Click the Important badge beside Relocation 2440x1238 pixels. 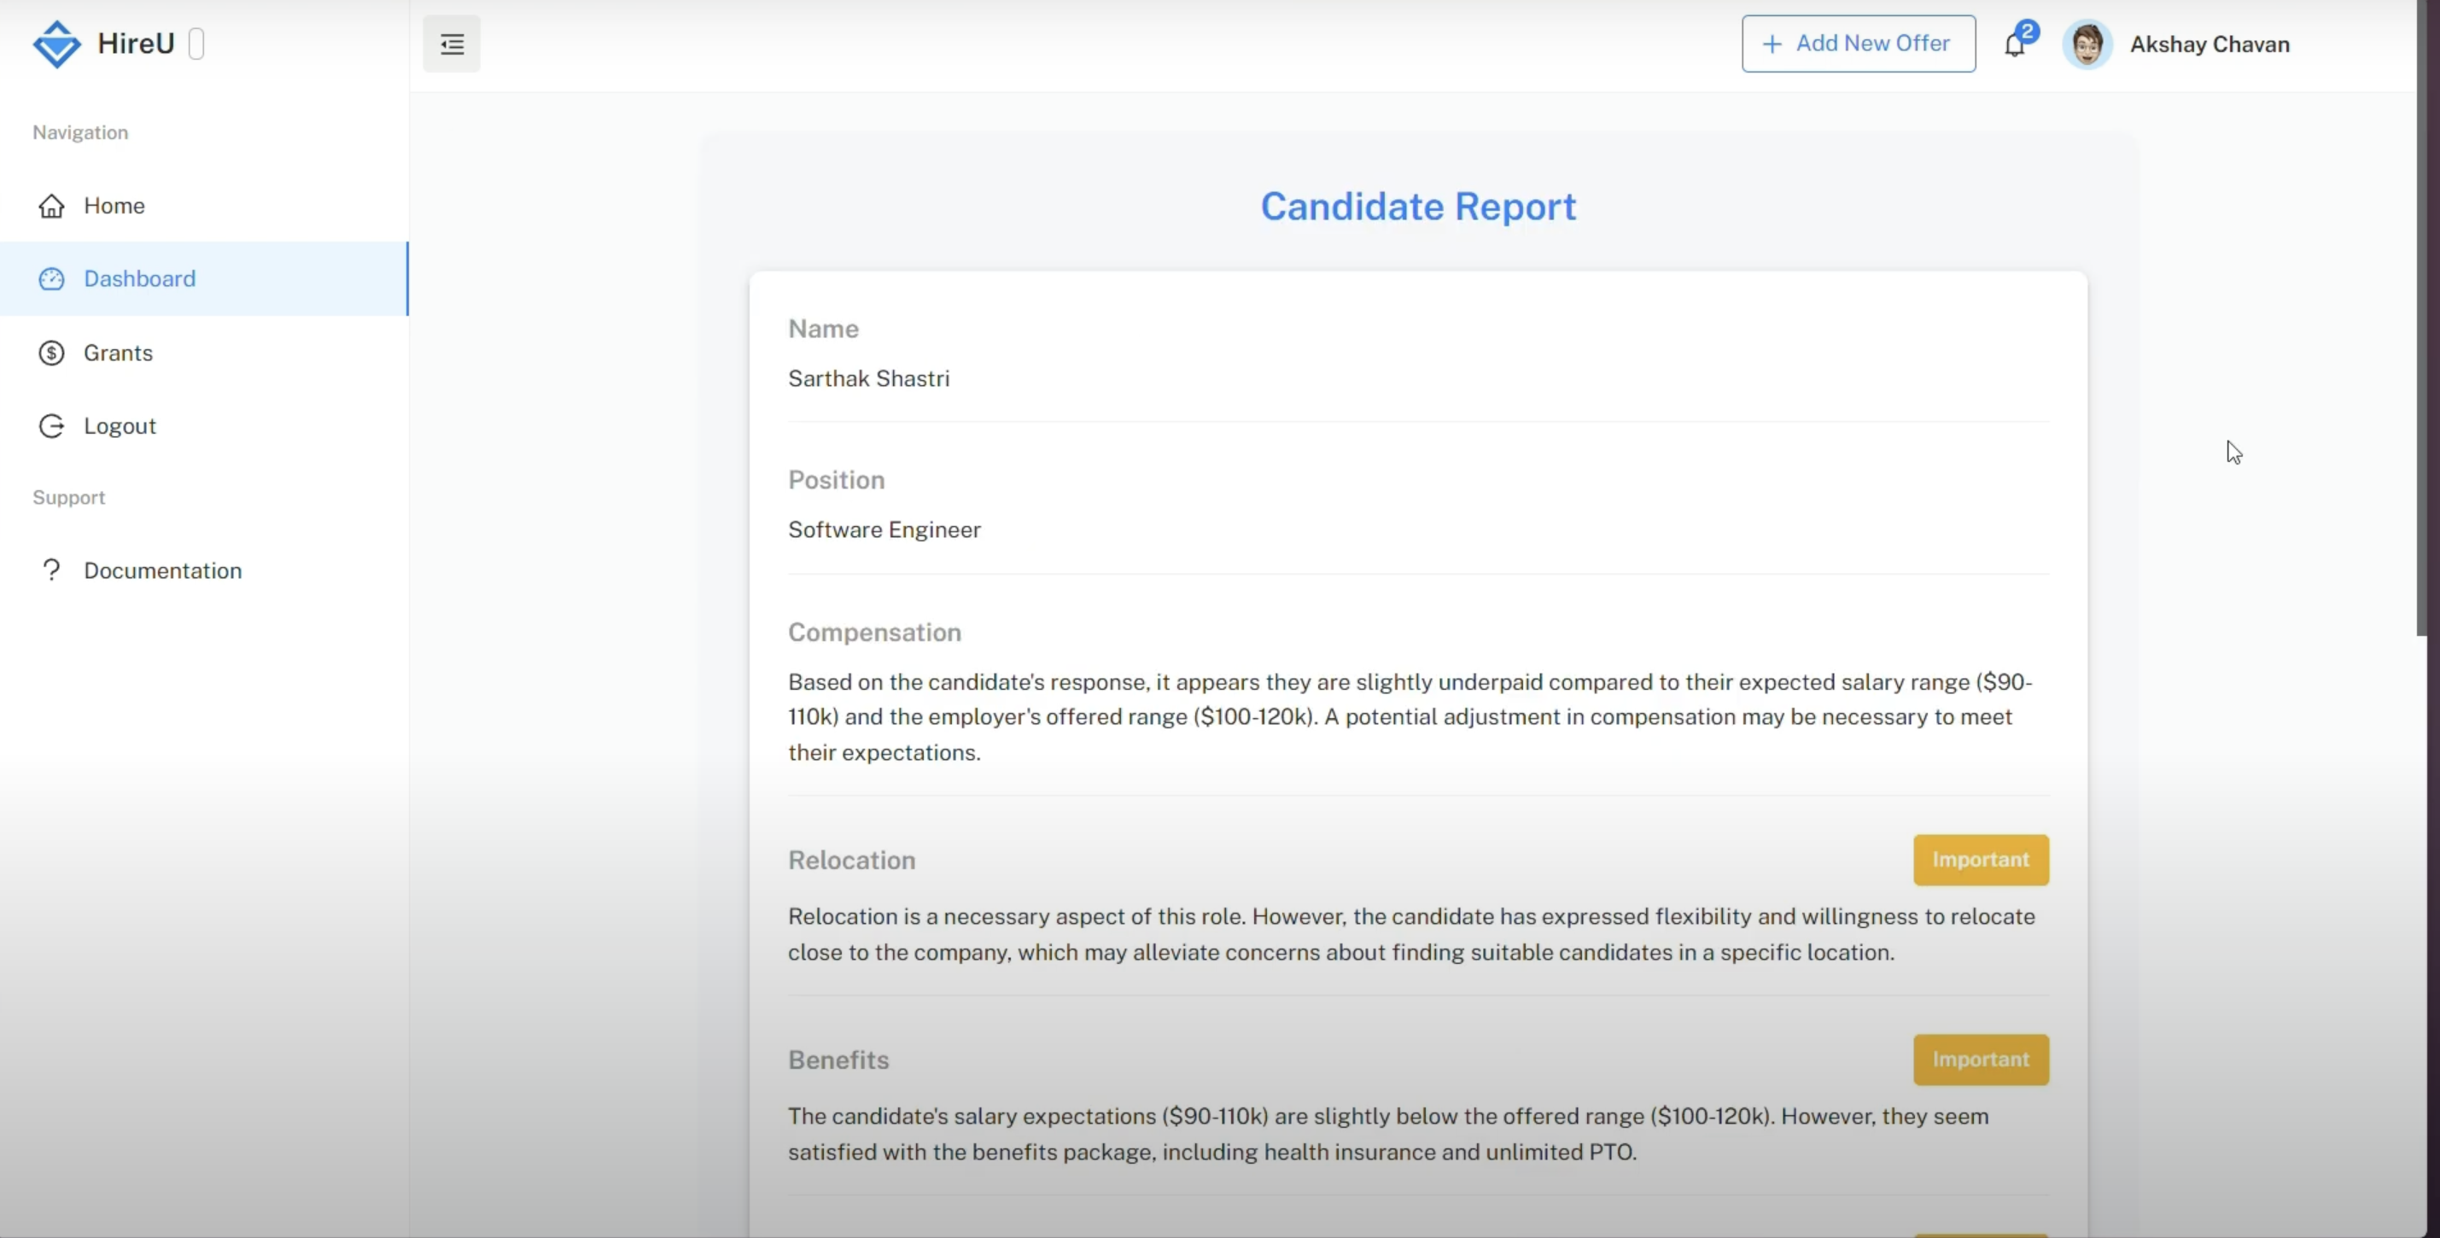click(x=1980, y=859)
